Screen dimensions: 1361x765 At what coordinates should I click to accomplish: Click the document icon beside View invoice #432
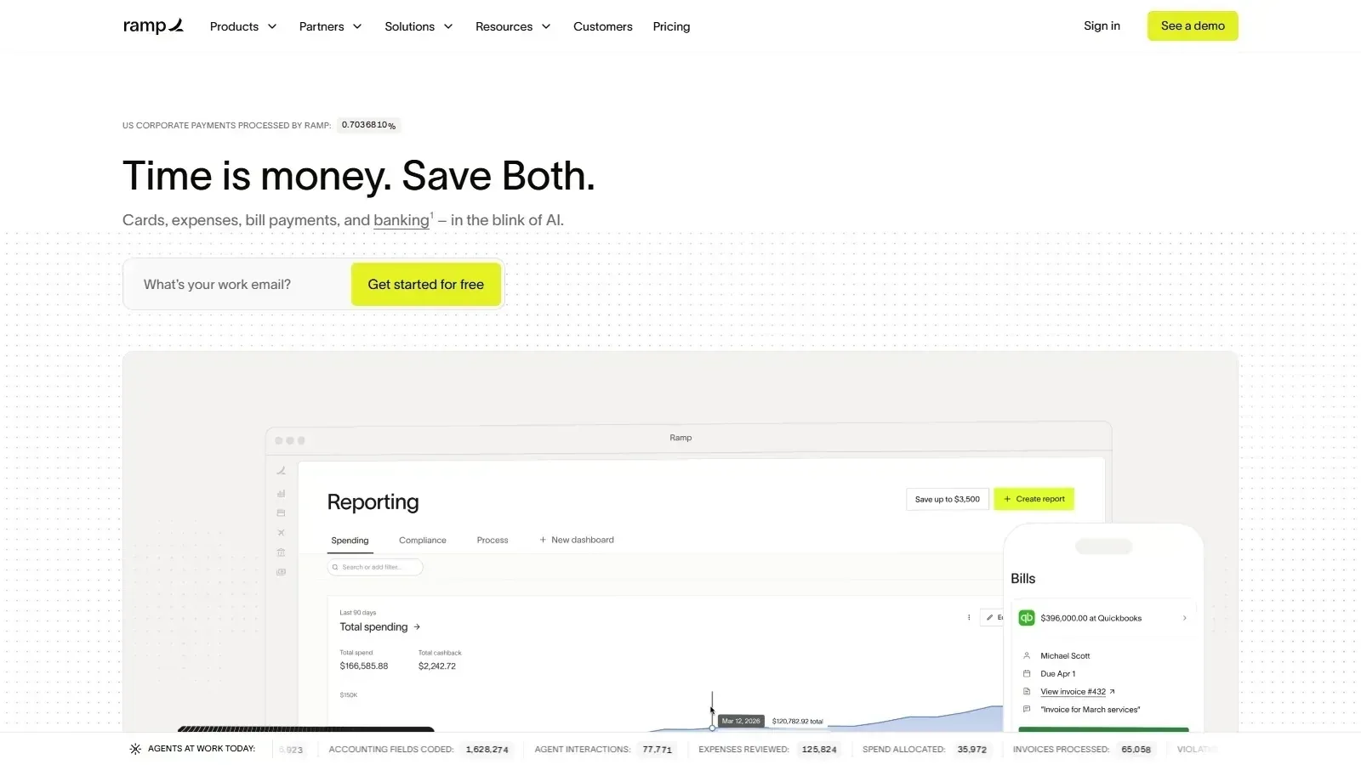tap(1027, 691)
